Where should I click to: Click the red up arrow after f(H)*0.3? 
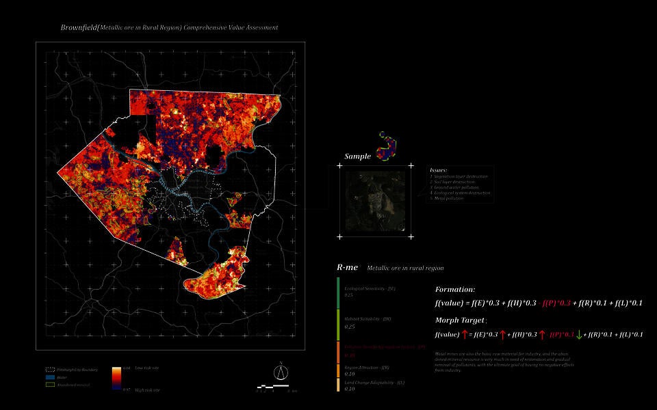point(542,335)
